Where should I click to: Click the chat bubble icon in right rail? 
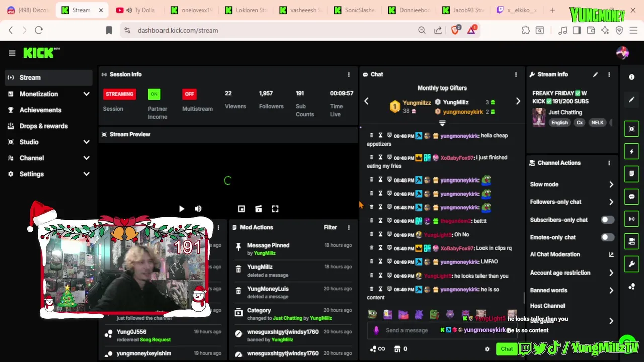pos(632,197)
